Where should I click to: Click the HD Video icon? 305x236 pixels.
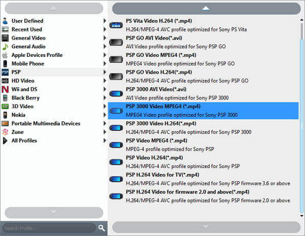tap(5, 81)
